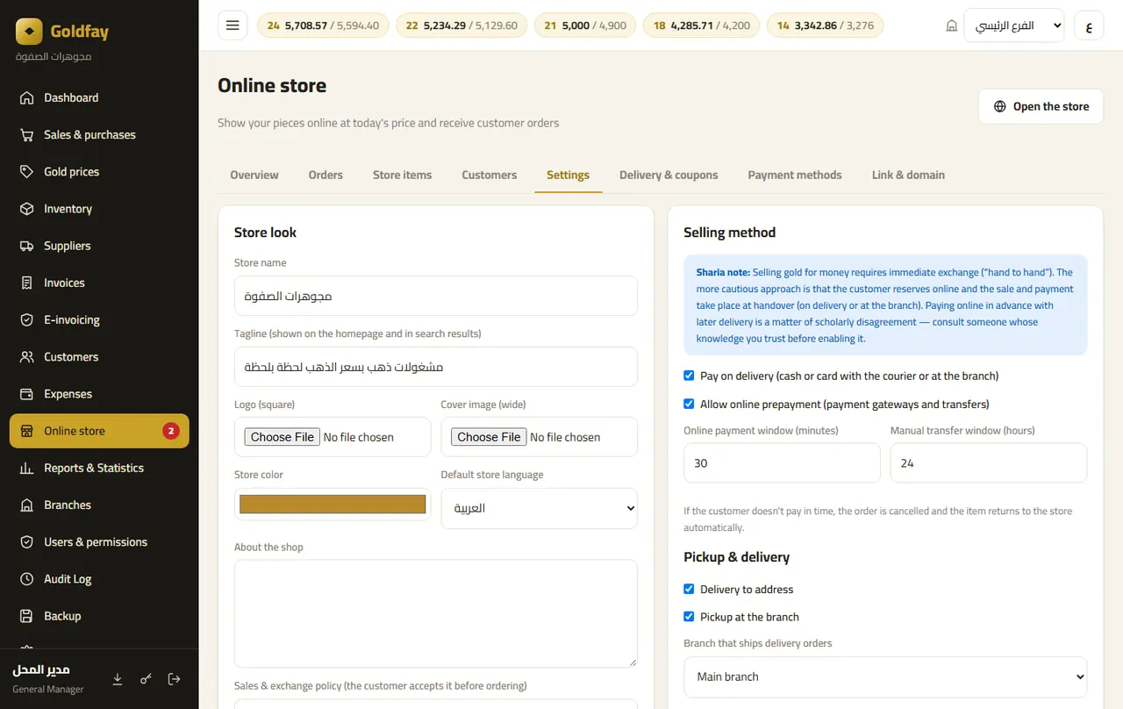Toggle Pickup at the branch checkbox
Viewport: 1123px width, 709px height.
pyautogui.click(x=689, y=617)
